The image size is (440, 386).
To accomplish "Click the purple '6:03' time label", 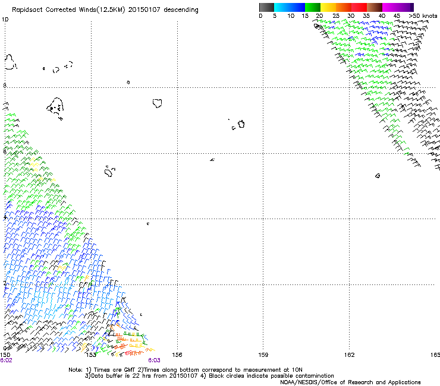I will (x=155, y=360).
